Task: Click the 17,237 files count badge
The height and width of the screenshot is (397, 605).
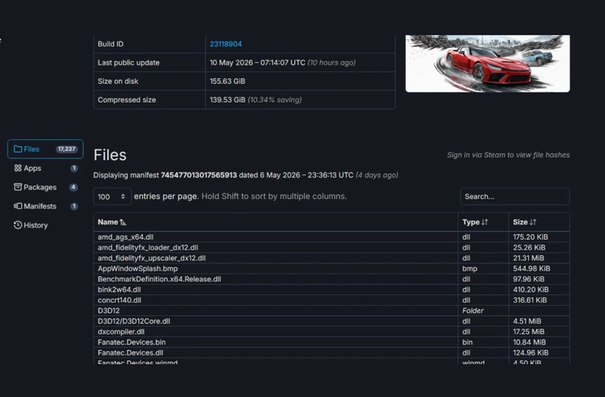Action: [67, 149]
